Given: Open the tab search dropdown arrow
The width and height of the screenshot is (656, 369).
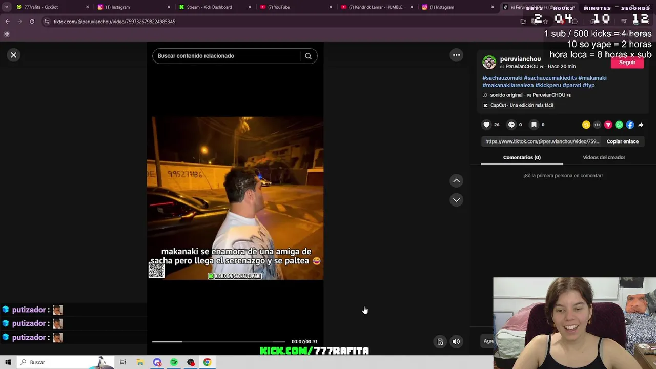Looking at the screenshot, I should (7, 7).
